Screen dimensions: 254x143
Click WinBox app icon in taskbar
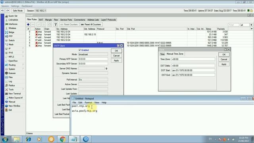click(86, 139)
